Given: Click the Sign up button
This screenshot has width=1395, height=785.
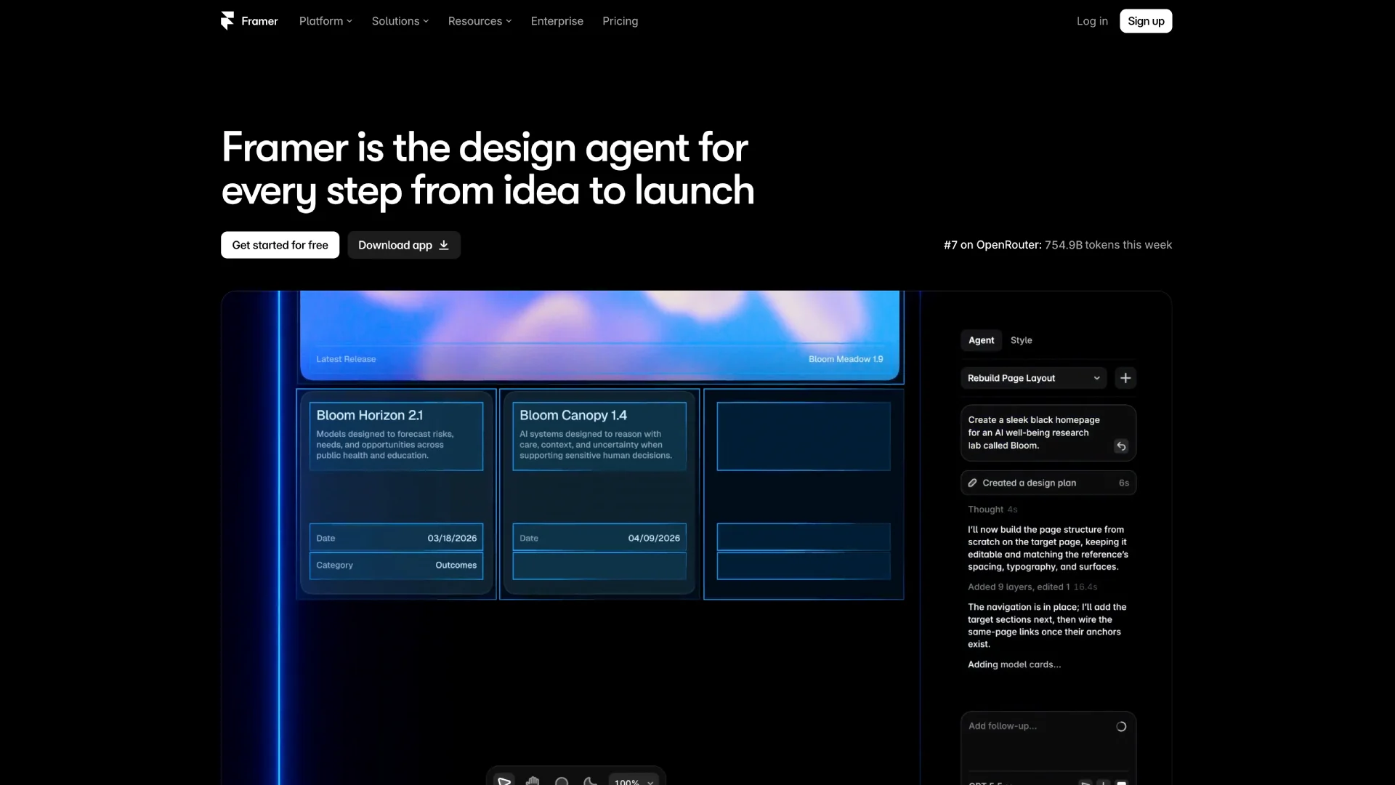Looking at the screenshot, I should click(x=1146, y=21).
